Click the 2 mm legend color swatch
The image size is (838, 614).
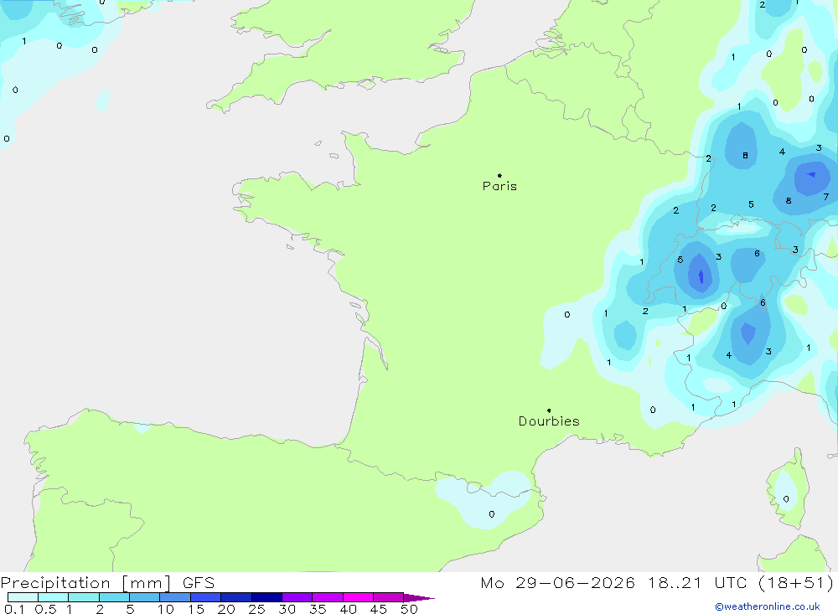tap(114, 597)
